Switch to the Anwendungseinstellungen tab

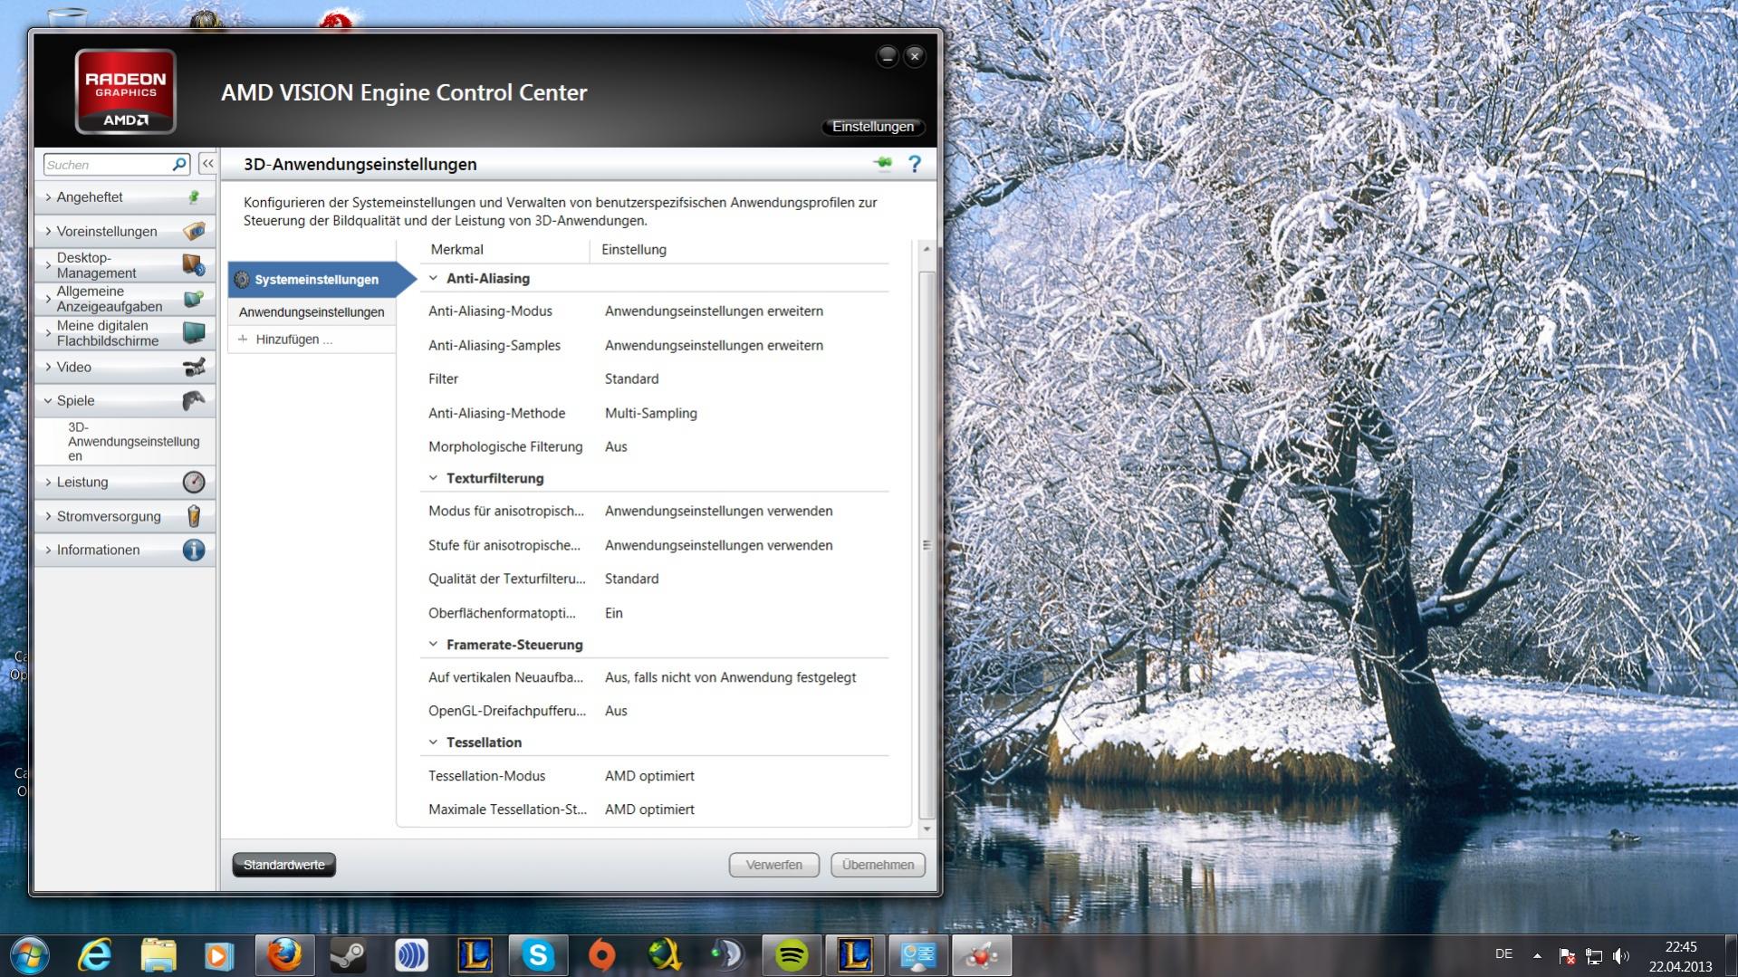(312, 312)
